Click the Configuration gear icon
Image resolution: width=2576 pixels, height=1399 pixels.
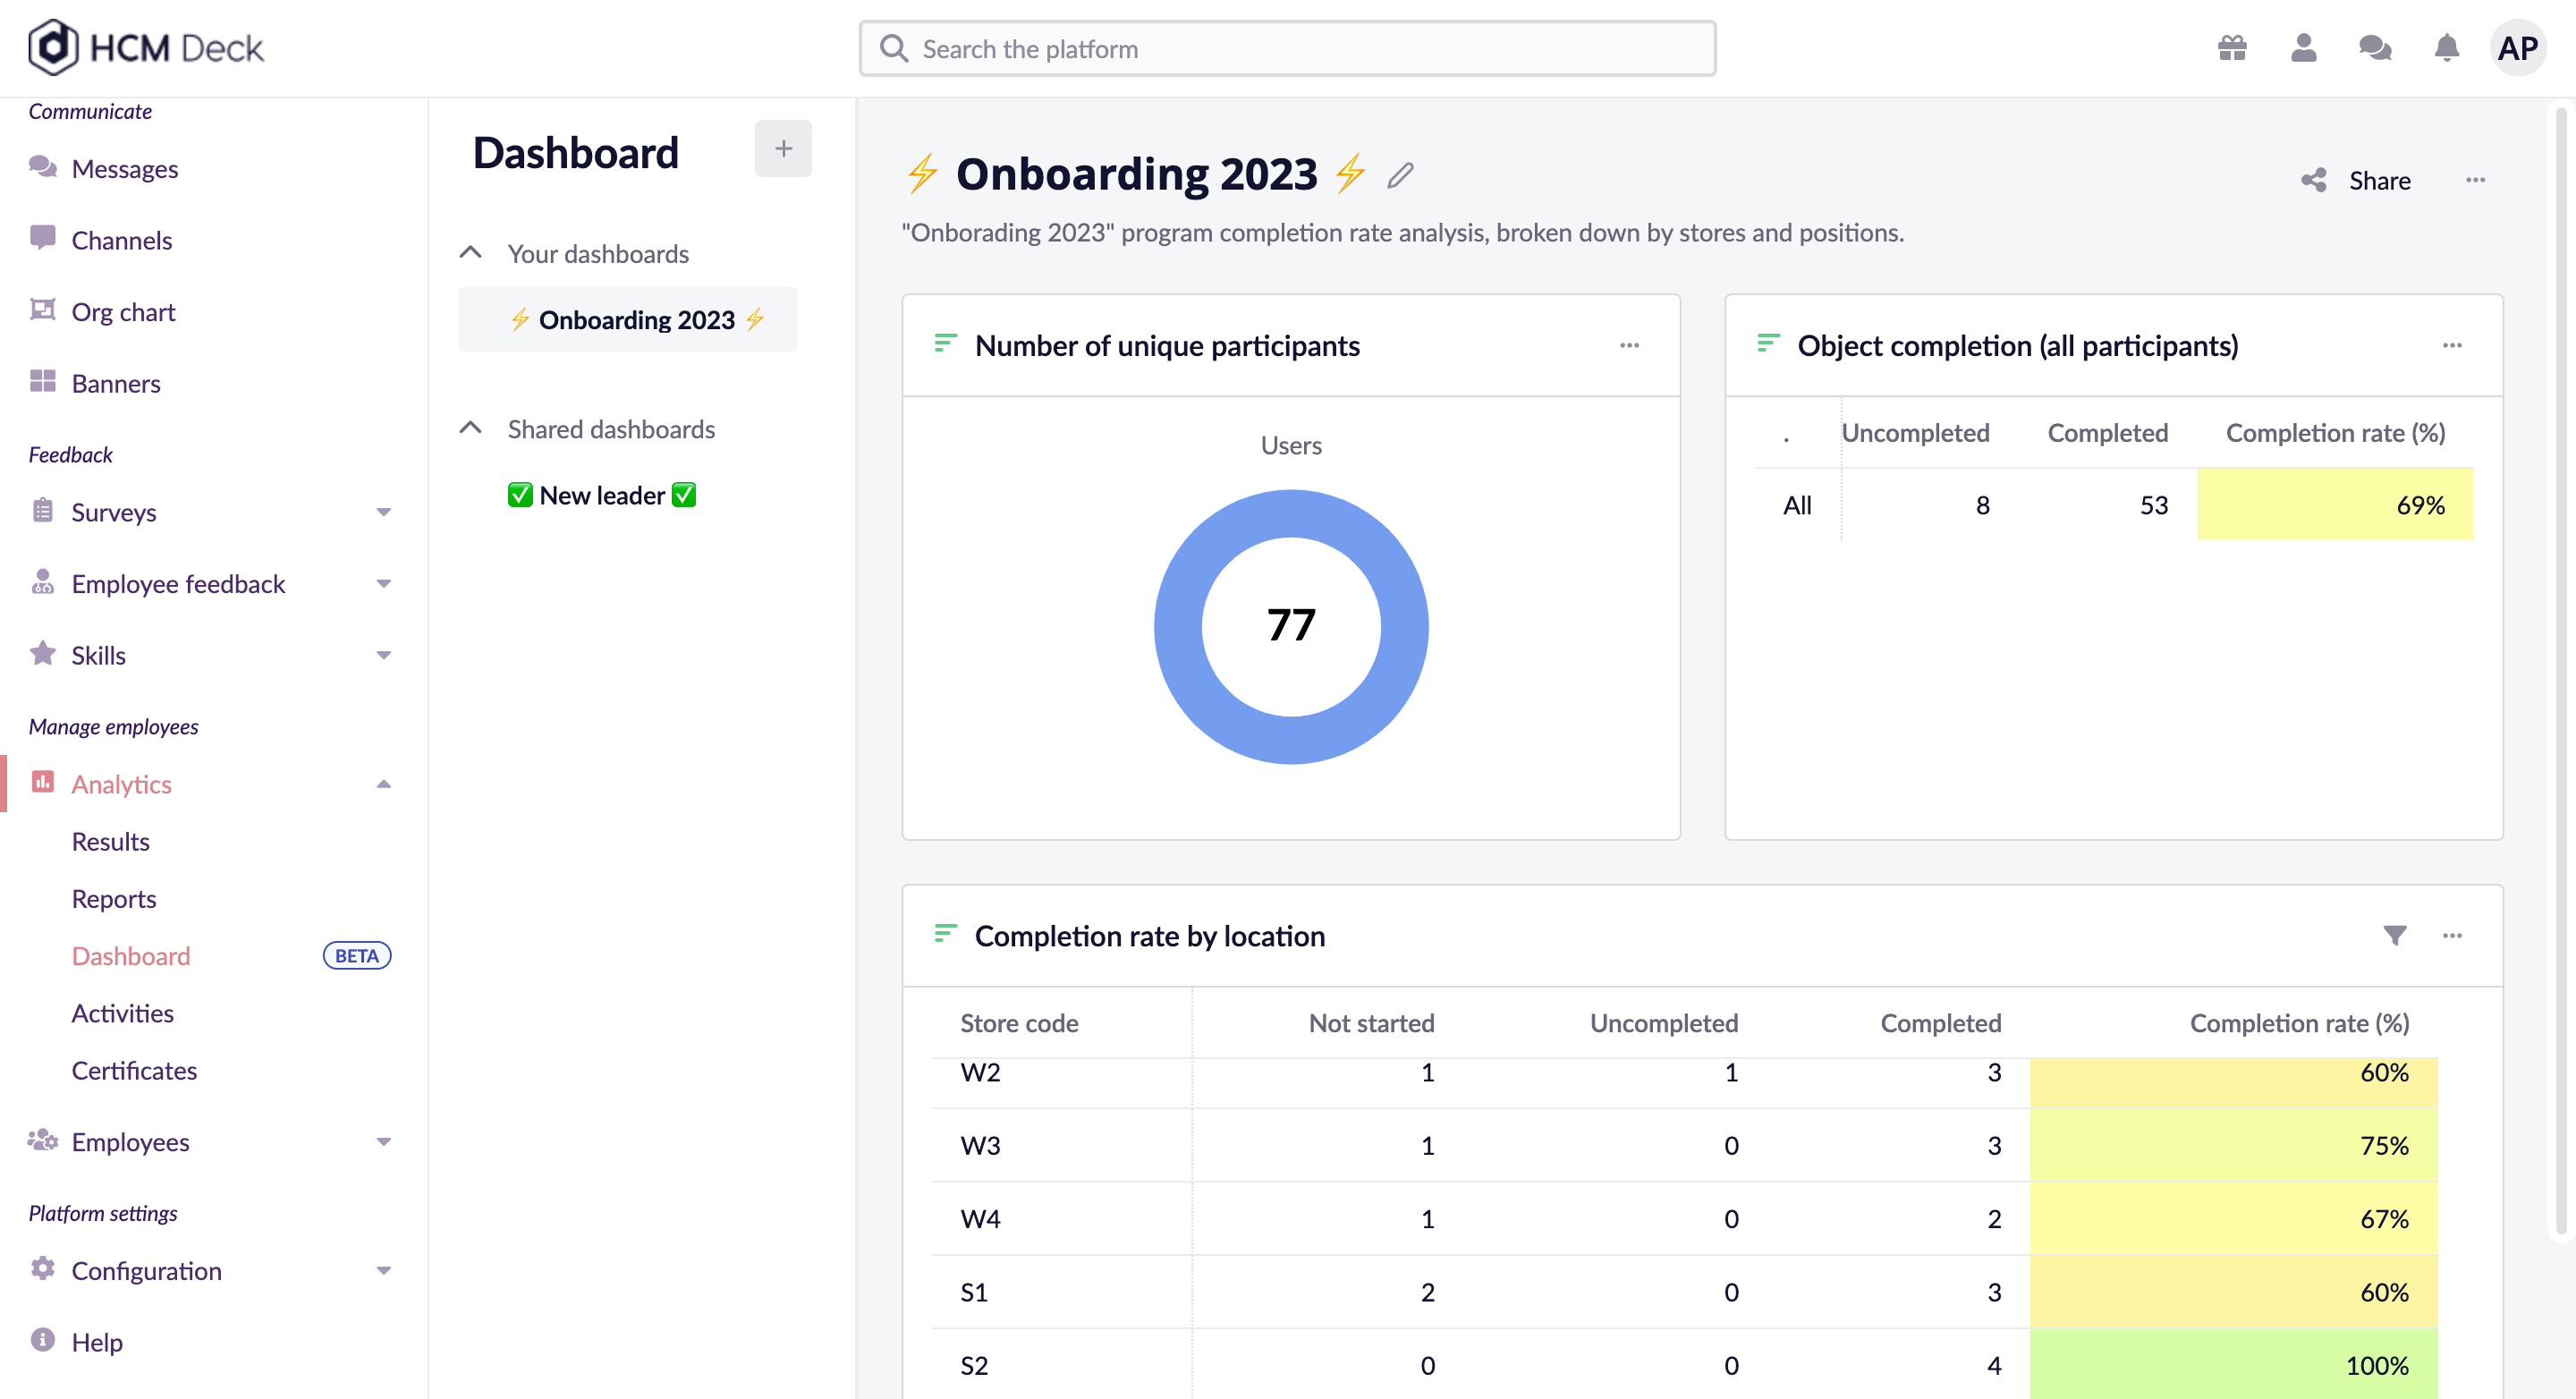(42, 1269)
